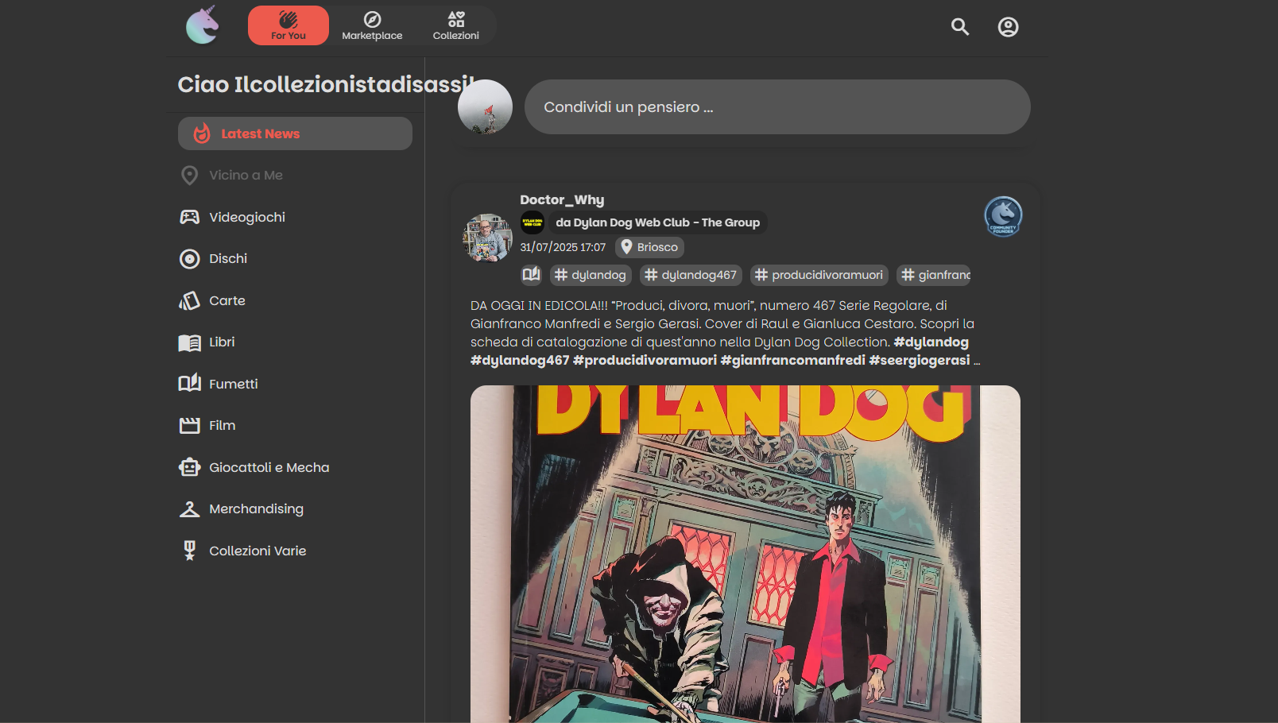Open the user account icon
Viewport: 1278px width, 723px height.
pos(1008,27)
